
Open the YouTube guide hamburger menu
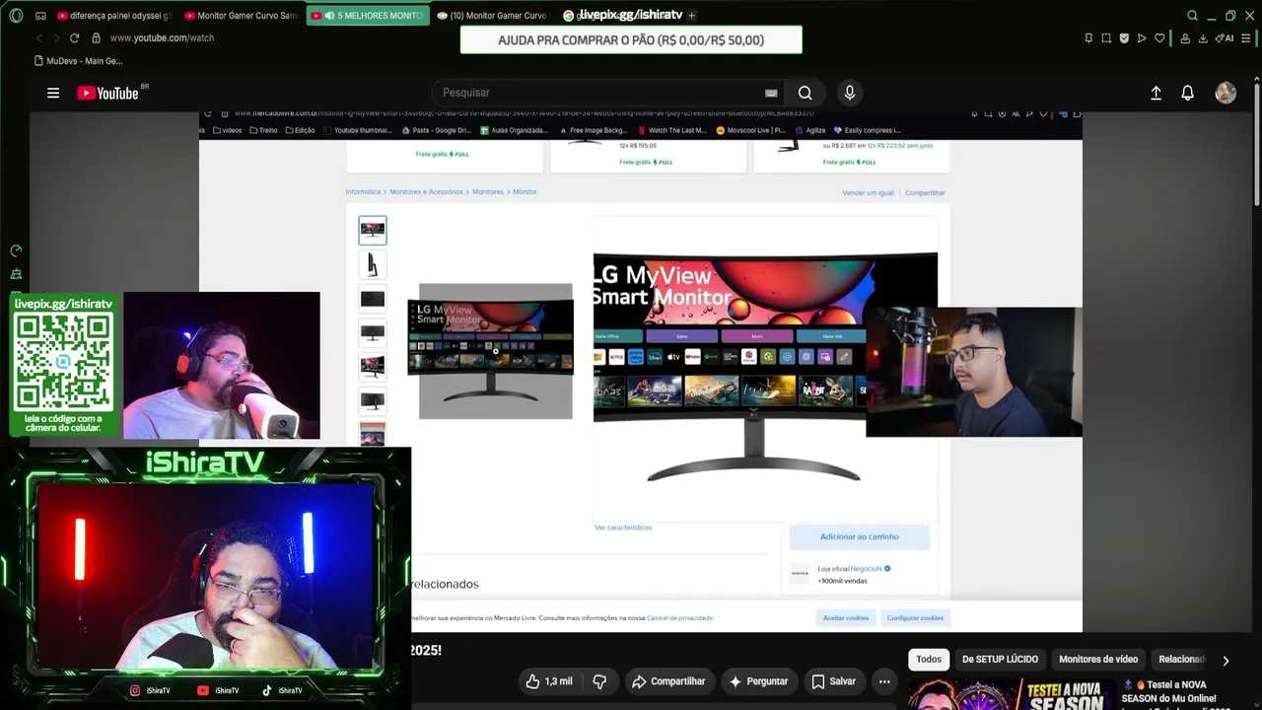[53, 93]
